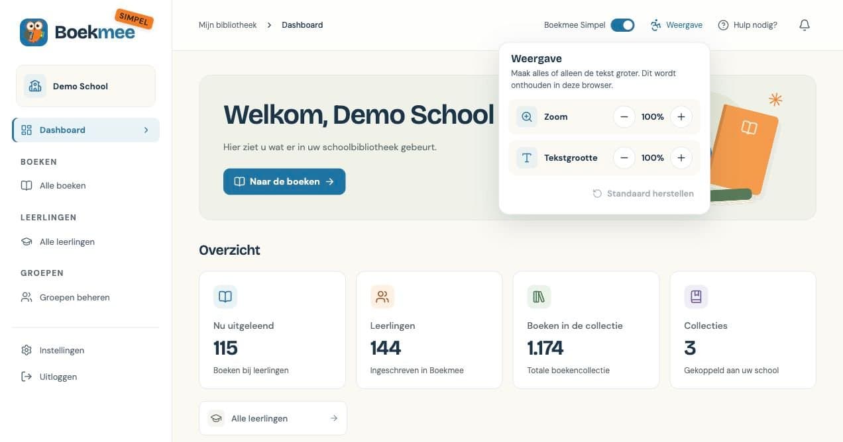
Task: Click the Gekoppeld aan uw school text
Action: click(732, 371)
